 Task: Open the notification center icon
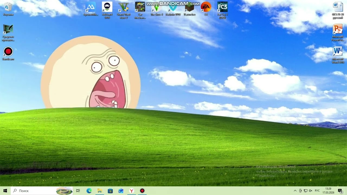point(340,191)
